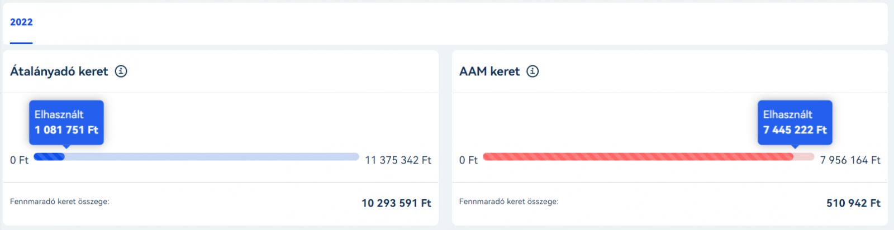
Task: Click the 510 942 Ft remaining amount
Action: (853, 203)
